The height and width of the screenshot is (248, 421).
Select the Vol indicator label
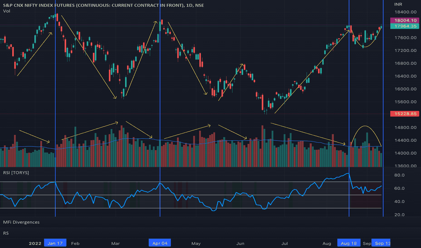(x=6, y=11)
